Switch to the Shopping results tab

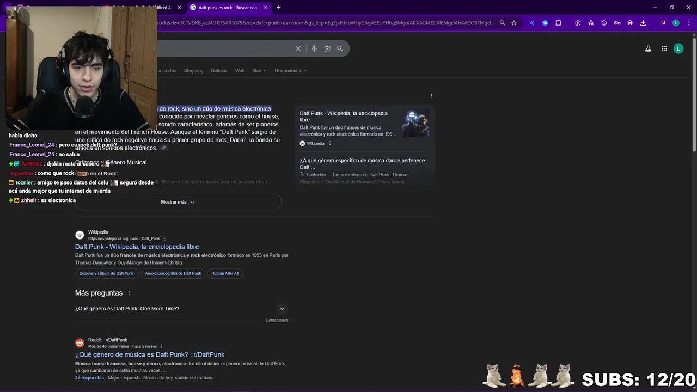(193, 71)
